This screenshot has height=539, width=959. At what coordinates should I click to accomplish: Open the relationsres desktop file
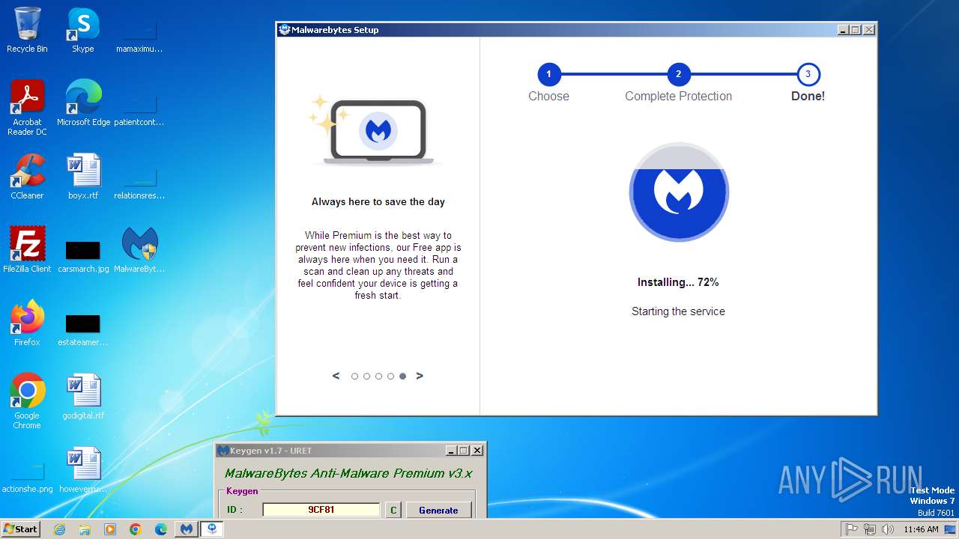[x=139, y=184]
